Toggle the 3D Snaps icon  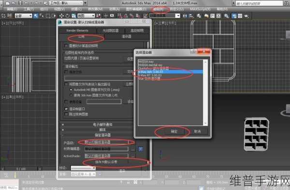tap(120, 16)
